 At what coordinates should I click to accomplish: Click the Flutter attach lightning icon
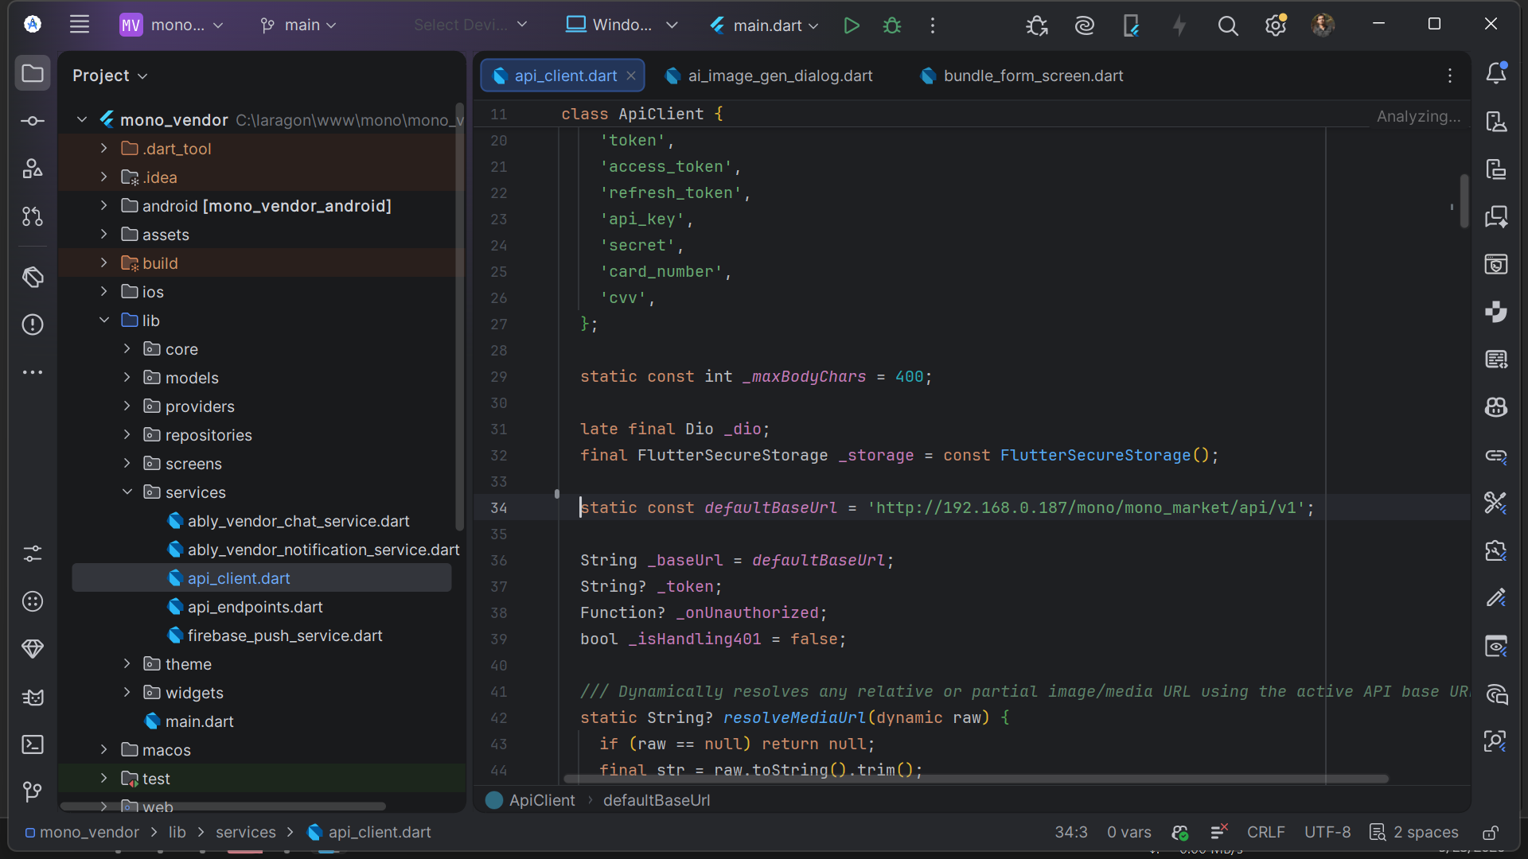pyautogui.click(x=1179, y=25)
